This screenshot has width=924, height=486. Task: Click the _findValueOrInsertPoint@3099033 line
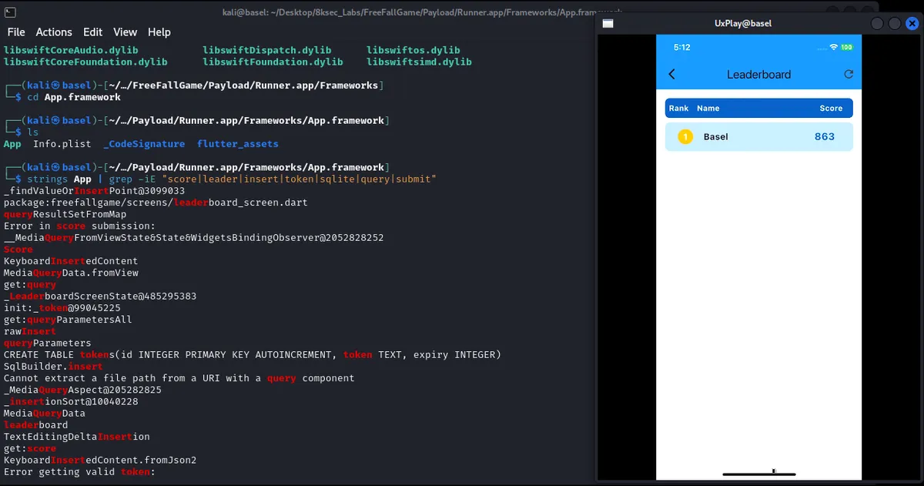[x=95, y=190]
